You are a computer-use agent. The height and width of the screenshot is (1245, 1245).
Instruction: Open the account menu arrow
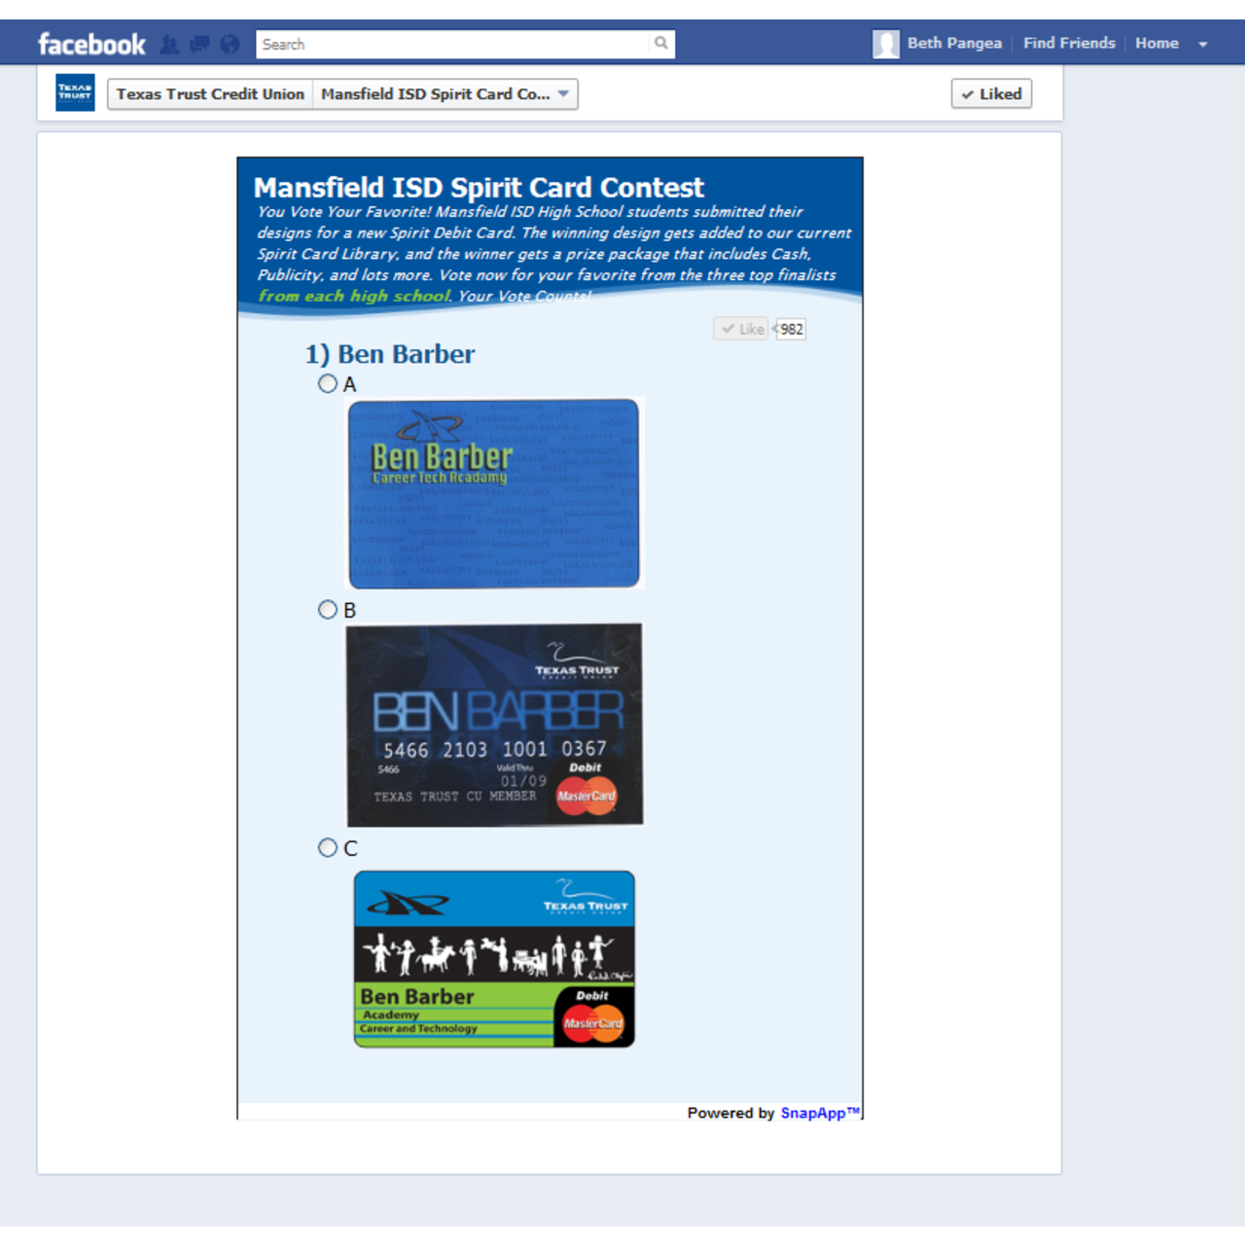(x=1203, y=45)
